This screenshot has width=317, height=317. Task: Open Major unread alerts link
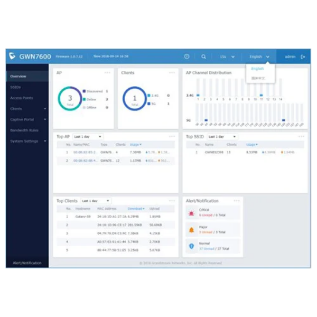(206, 232)
